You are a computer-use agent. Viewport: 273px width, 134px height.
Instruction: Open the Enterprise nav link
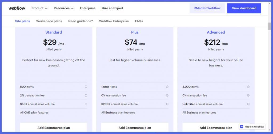(x=87, y=8)
